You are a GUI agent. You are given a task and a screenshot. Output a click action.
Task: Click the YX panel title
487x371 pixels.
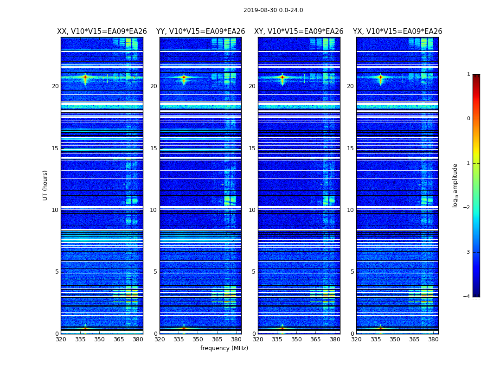click(397, 32)
